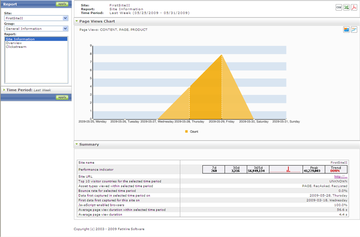This screenshot has height=237, width=360.
Task: Click the red sparkline performance chart
Action: pos(286,169)
